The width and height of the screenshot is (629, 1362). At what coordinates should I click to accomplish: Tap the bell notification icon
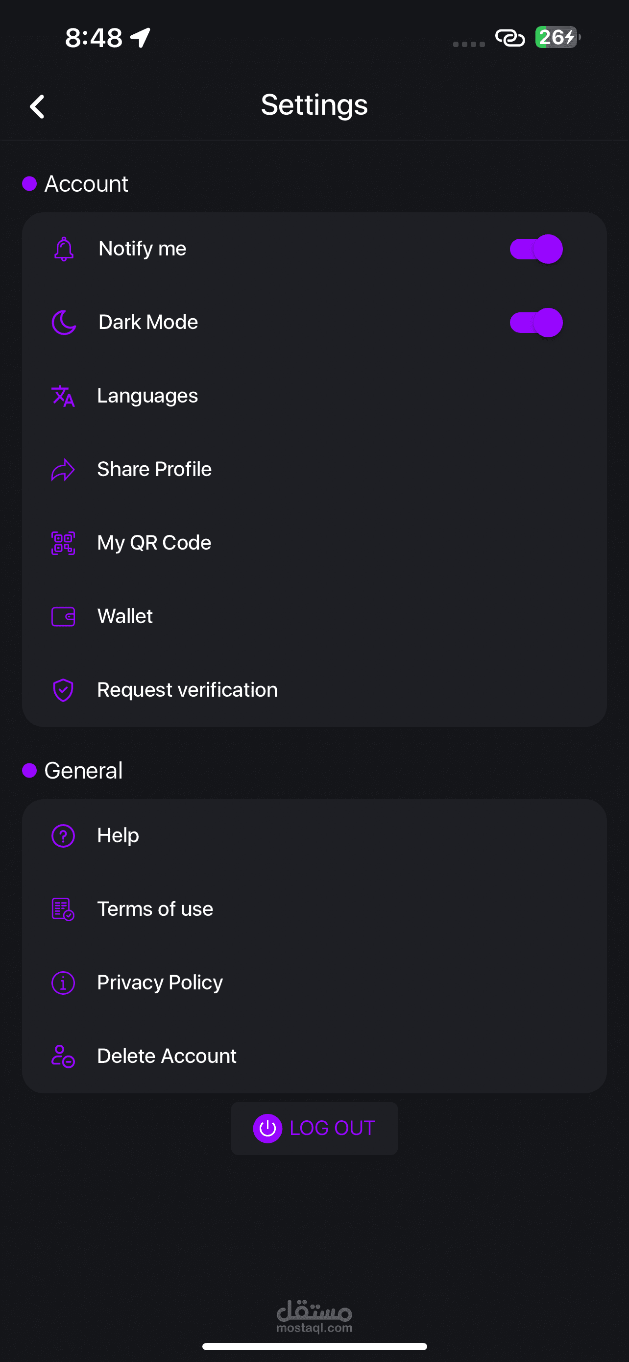pyautogui.click(x=63, y=249)
